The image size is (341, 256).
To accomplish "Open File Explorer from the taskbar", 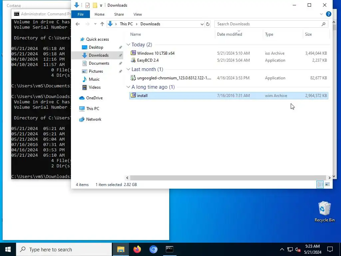I will pos(121,249).
